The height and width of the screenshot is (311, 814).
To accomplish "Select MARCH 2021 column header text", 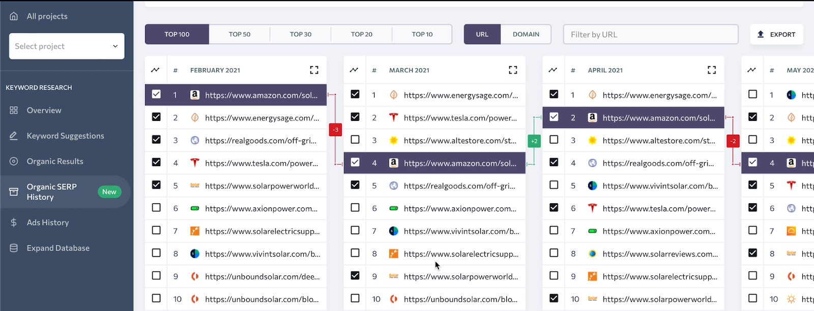I will tap(409, 70).
